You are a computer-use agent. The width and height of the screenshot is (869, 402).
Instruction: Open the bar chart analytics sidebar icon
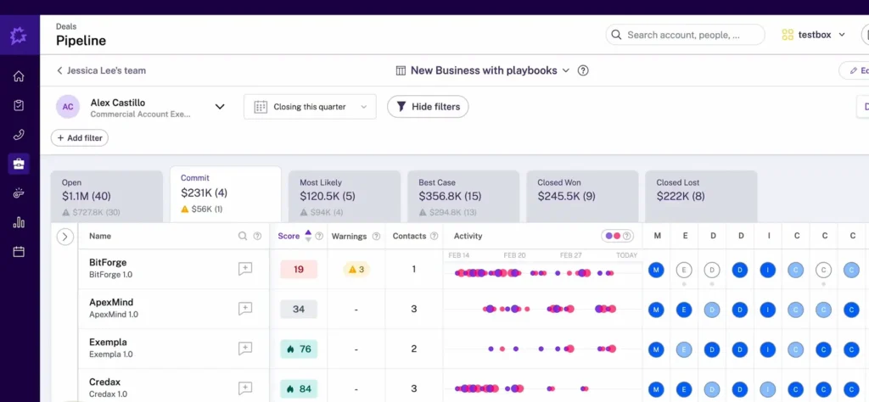19,222
